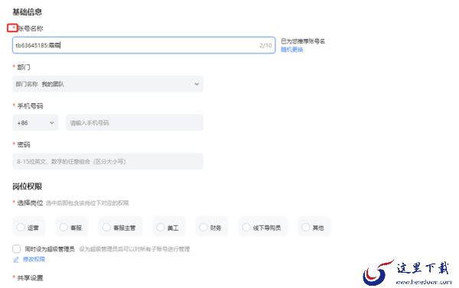Select the 其他 position radio button
Image resolution: width=459 pixels, height=288 pixels.
[305, 227]
